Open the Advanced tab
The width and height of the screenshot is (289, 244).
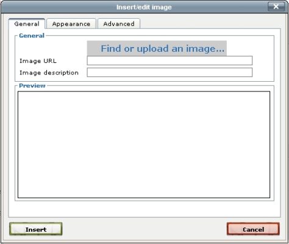coord(119,24)
